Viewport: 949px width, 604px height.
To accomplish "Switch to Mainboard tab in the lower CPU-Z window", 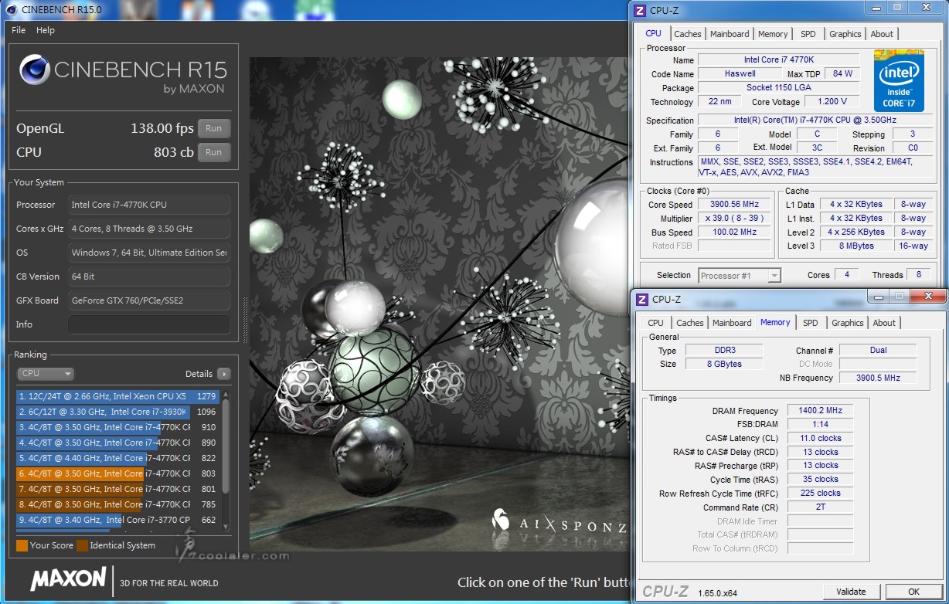I will (732, 323).
